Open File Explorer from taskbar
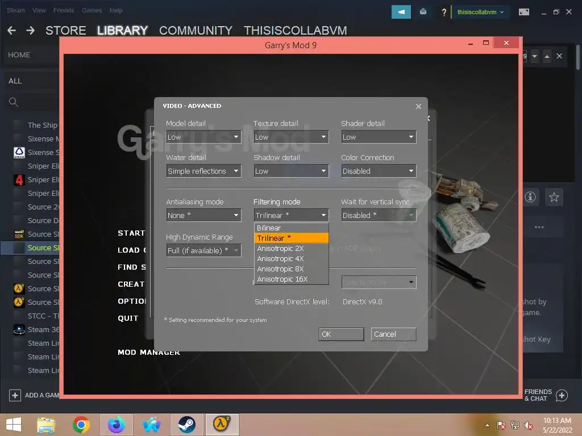This screenshot has height=436, width=582. [x=46, y=425]
